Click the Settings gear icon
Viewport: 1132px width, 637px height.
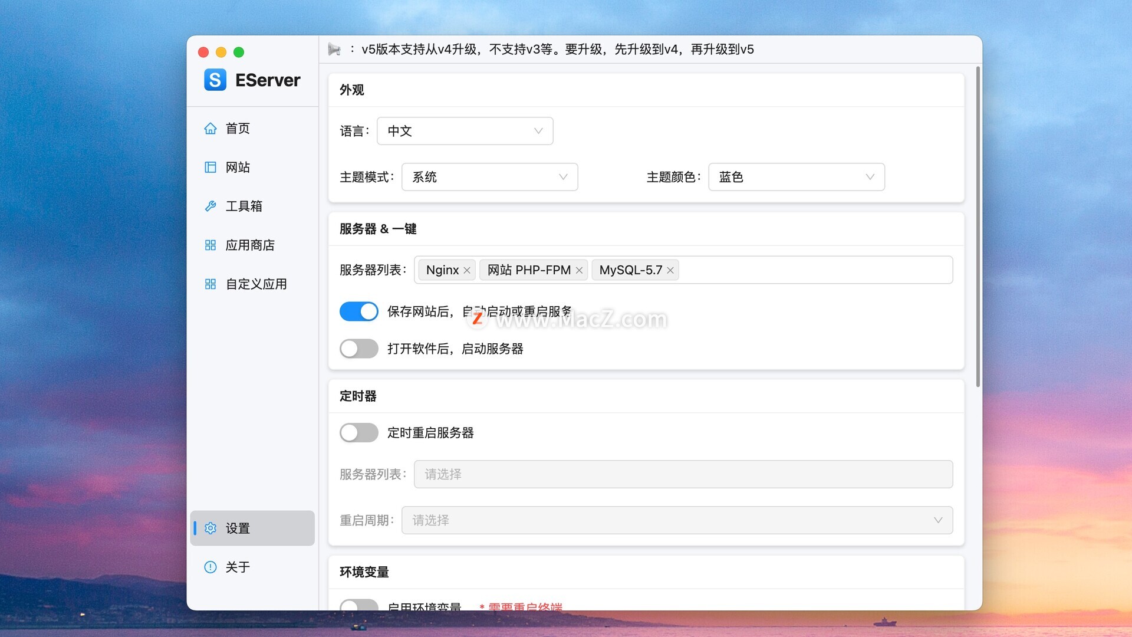pyautogui.click(x=210, y=528)
